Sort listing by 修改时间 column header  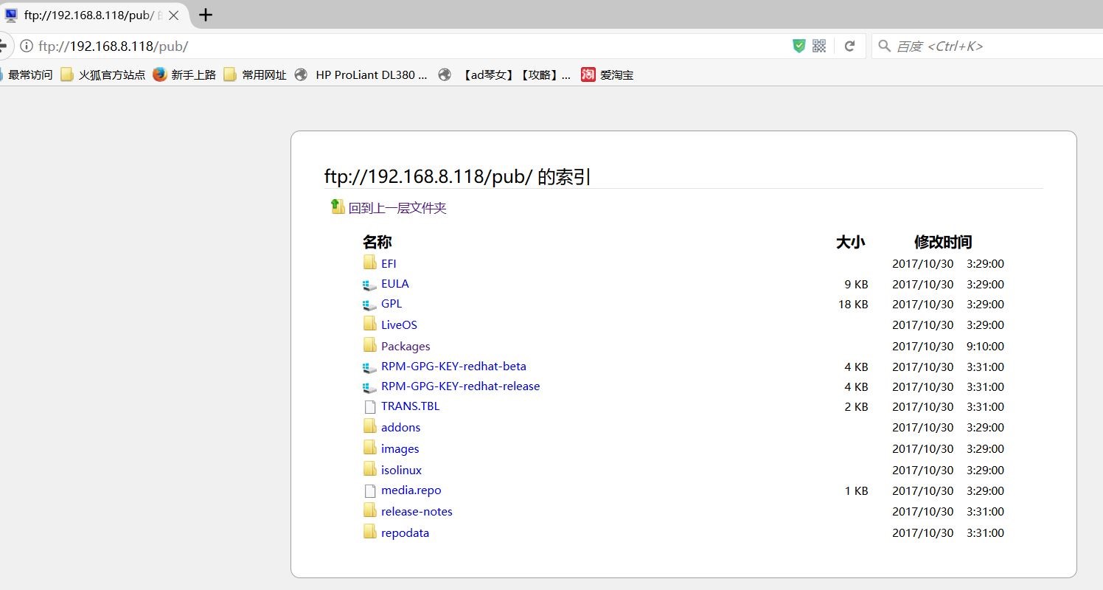[x=943, y=242]
